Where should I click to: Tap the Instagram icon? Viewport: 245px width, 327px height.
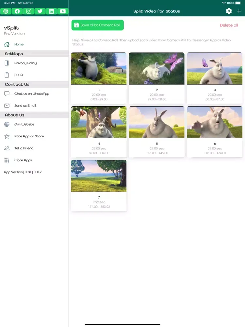(28, 11)
